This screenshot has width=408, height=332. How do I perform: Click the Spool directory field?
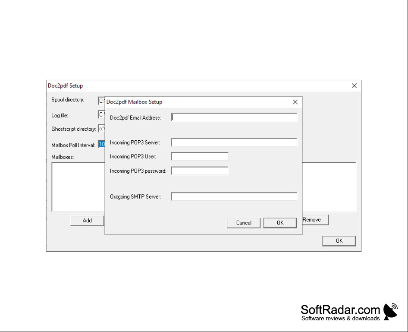pos(101,101)
